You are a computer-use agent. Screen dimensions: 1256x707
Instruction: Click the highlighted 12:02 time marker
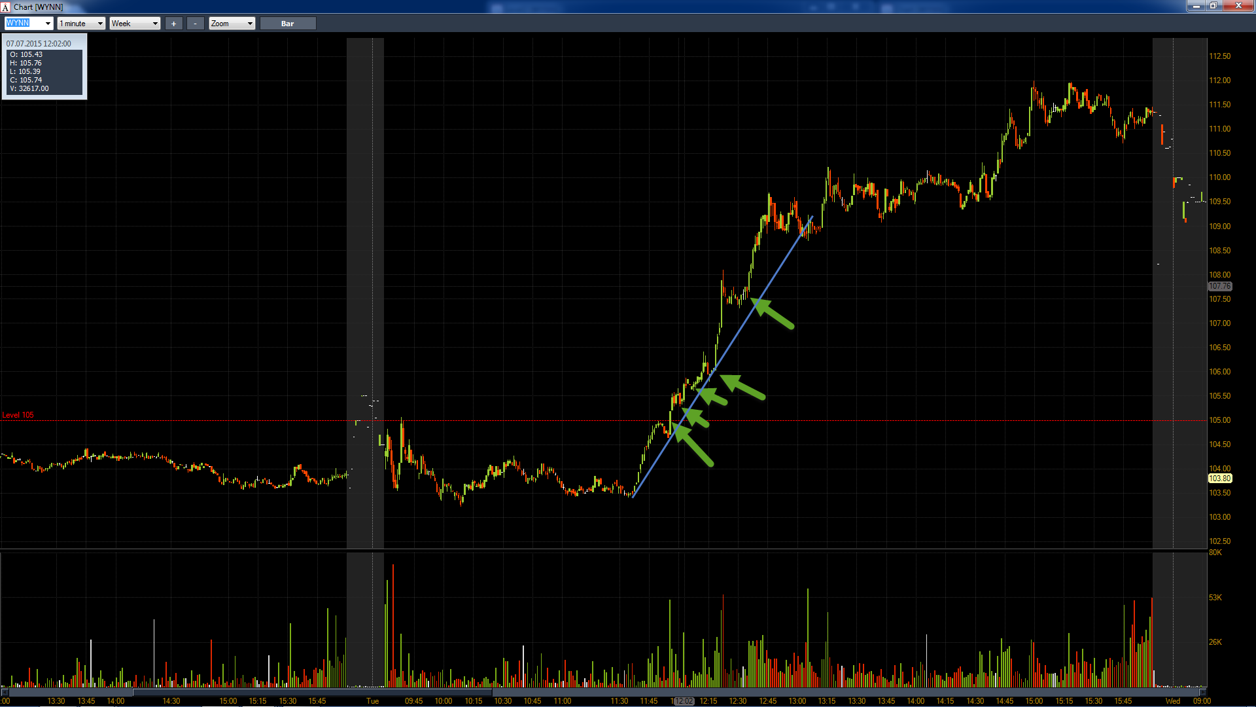pos(684,701)
